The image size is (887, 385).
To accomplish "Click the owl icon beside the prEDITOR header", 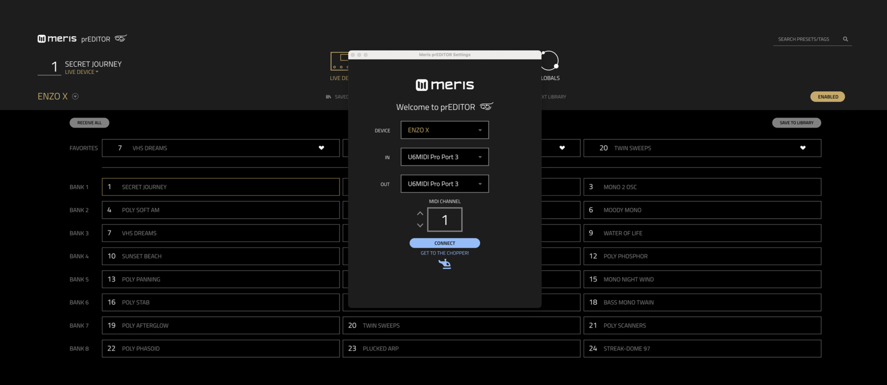I will [x=121, y=38].
